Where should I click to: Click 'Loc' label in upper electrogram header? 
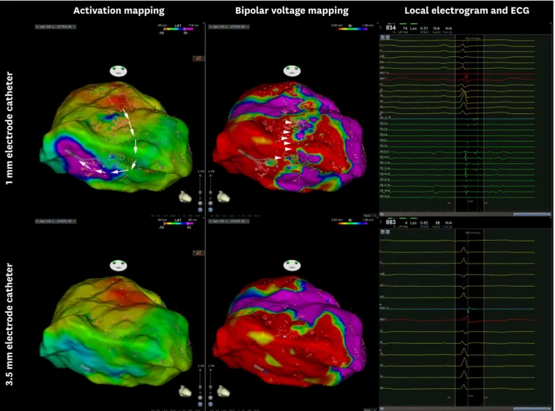point(413,28)
